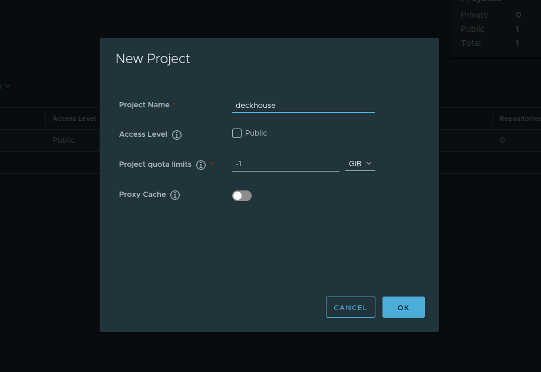541x372 pixels.
Task: Click the Proxy Cache info icon
Action: pos(175,195)
